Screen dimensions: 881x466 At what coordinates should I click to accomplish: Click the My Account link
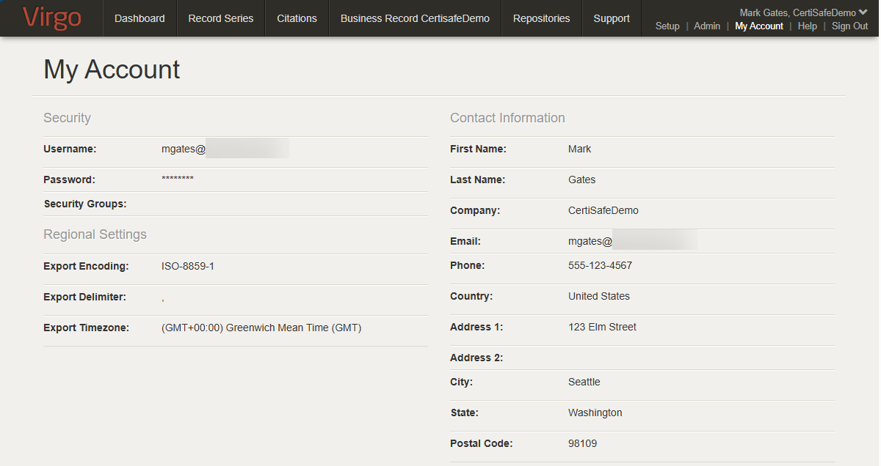pos(758,26)
